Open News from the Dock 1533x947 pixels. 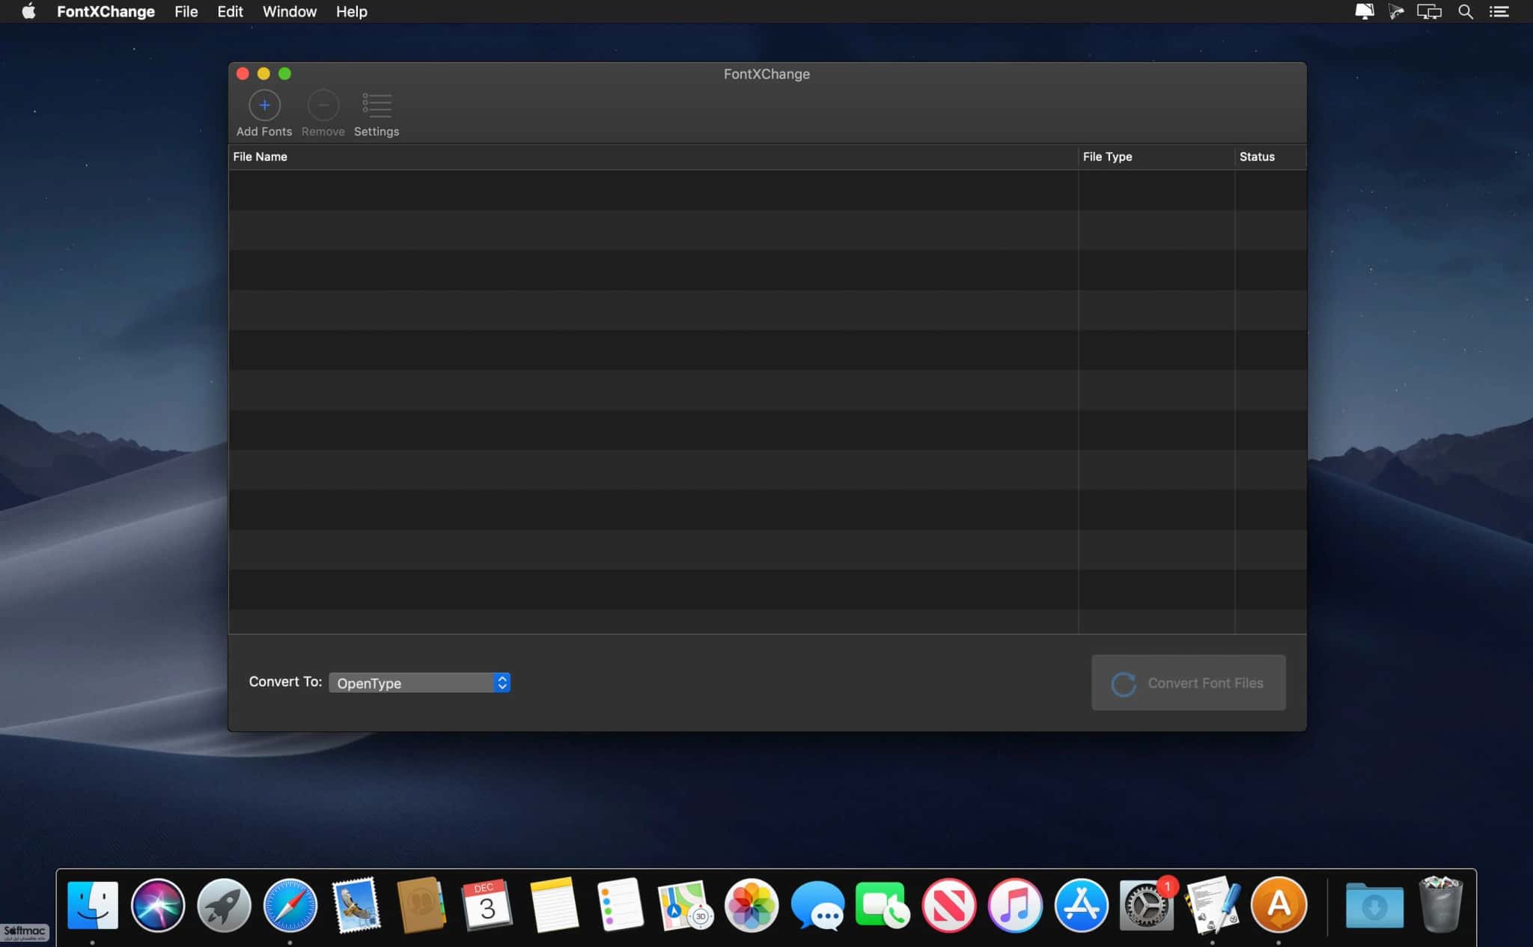click(949, 905)
